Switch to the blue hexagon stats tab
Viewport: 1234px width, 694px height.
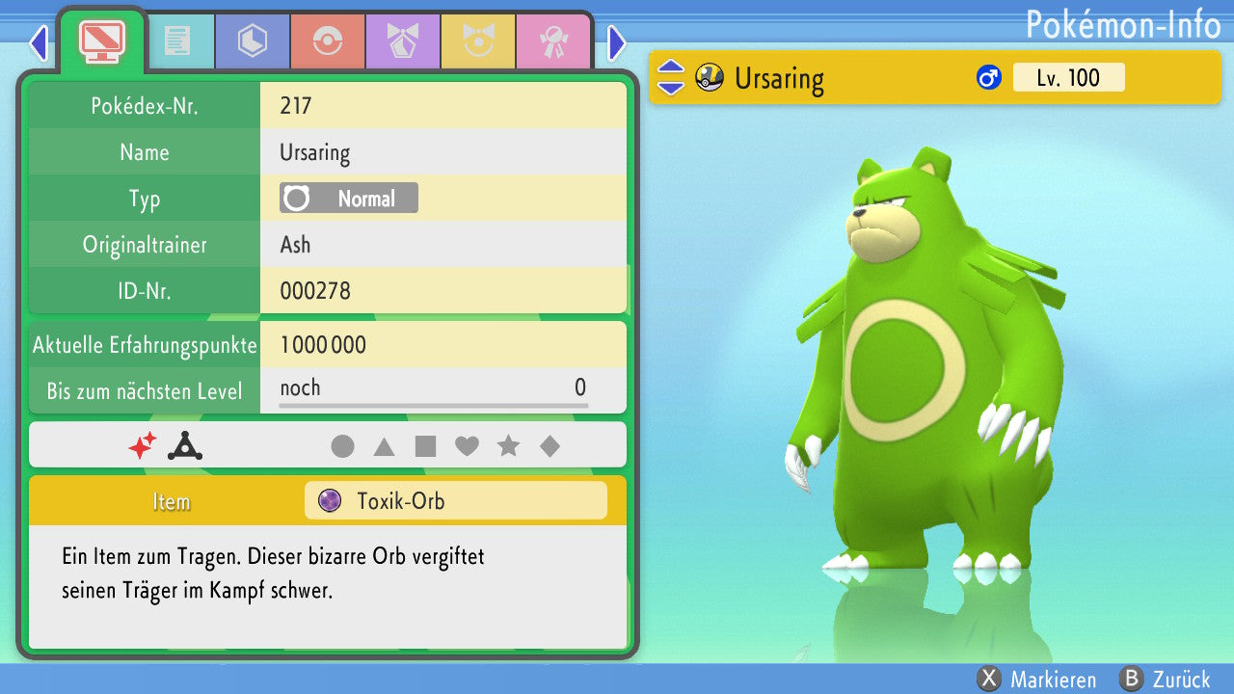tap(253, 41)
